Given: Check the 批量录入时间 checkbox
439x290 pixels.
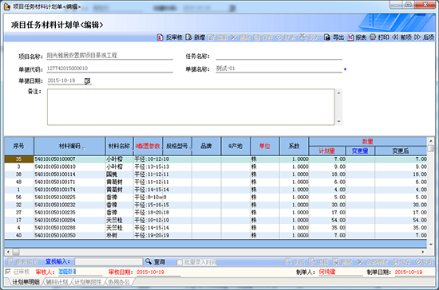Looking at the screenshot, I should (180, 262).
